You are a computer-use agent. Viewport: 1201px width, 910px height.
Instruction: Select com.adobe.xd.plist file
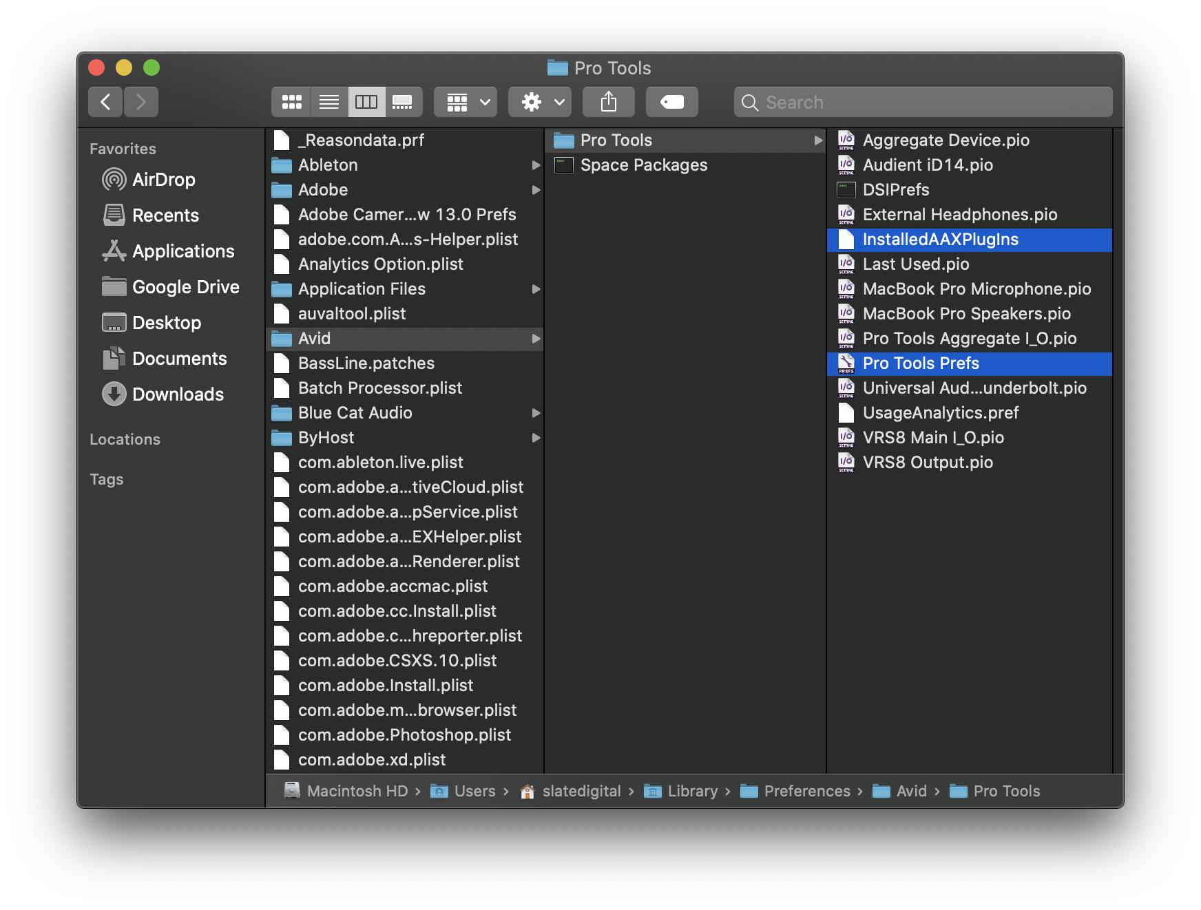point(405,760)
